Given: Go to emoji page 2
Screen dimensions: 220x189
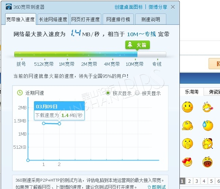Looking at the screenshot, I should [x=189, y=181].
